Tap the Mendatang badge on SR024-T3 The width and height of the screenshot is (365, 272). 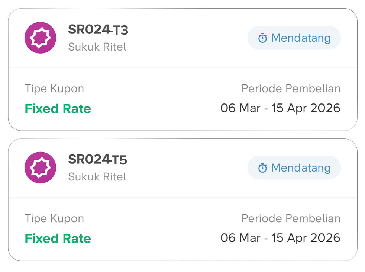pos(294,38)
